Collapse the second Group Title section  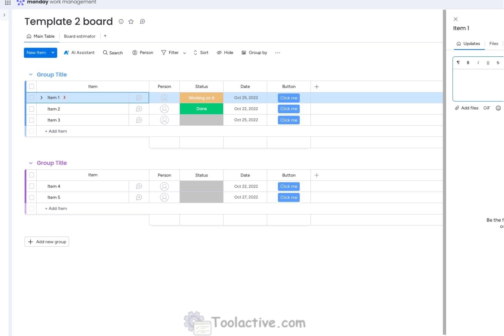31,163
